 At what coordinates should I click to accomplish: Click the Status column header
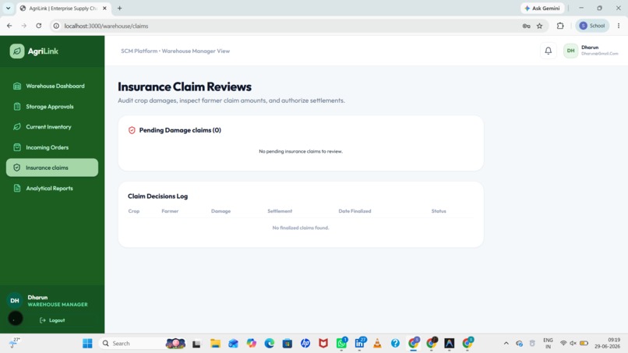pos(439,211)
